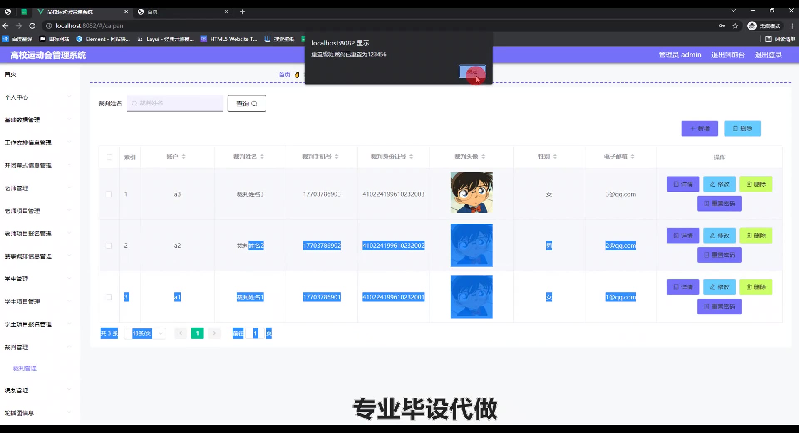Open the Chrome three-dot menu

[792, 26]
